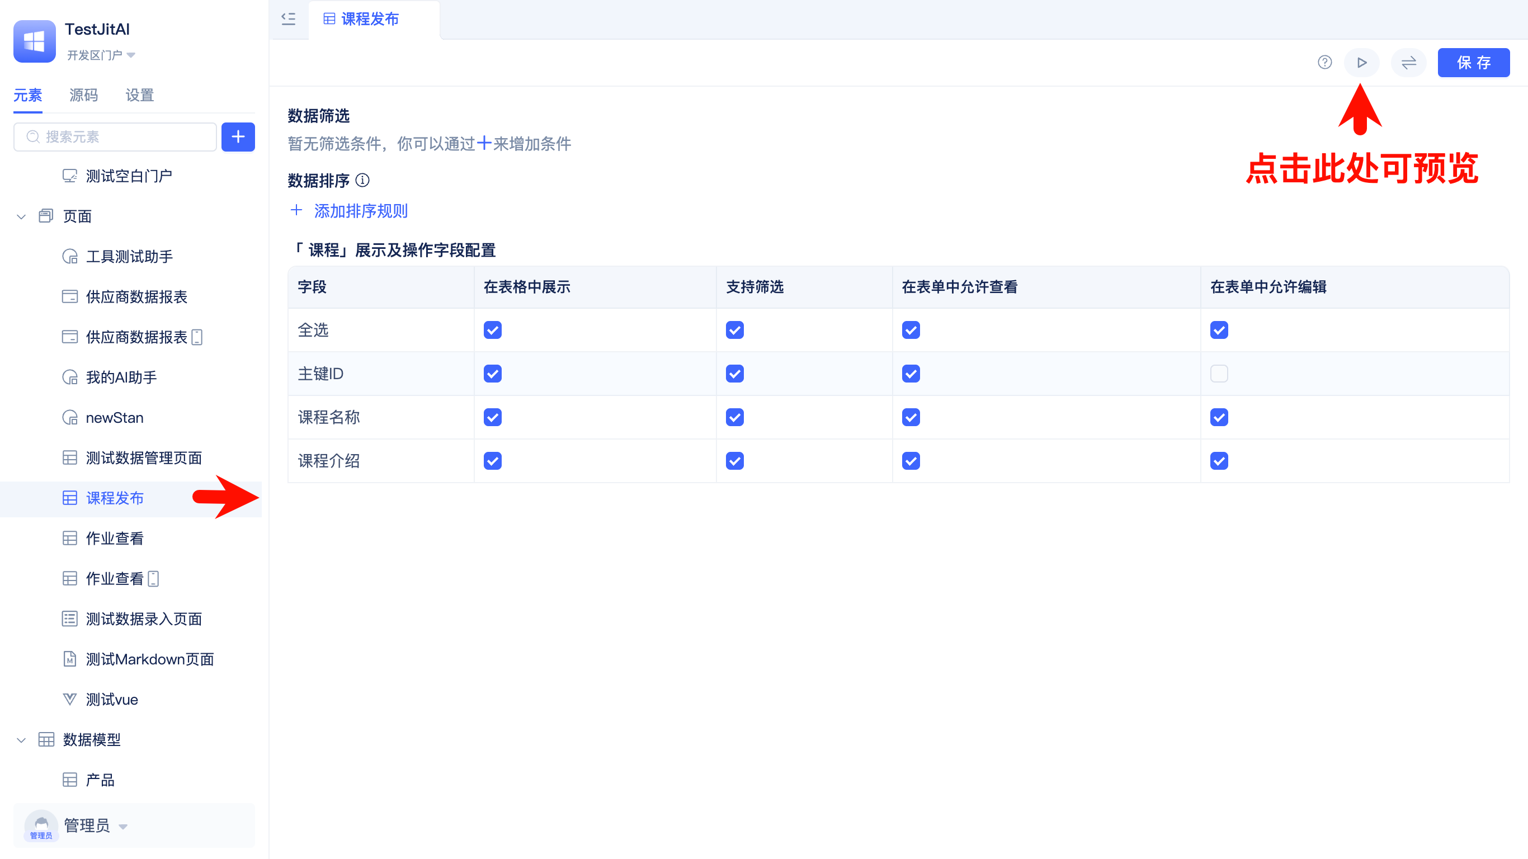The height and width of the screenshot is (859, 1528).
Task: Click the icon beside 工具测试助手
Action: point(70,256)
